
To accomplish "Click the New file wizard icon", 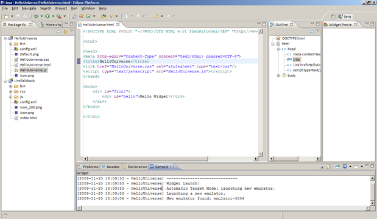I will (6, 16).
